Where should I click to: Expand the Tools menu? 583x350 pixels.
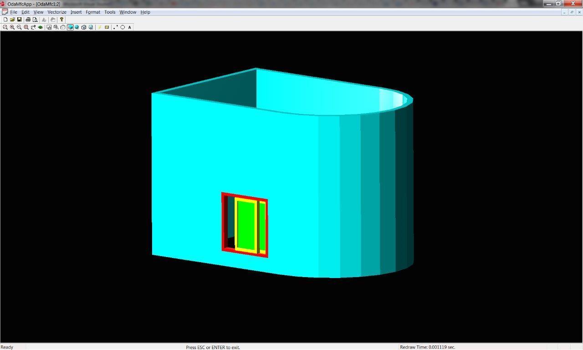[110, 12]
